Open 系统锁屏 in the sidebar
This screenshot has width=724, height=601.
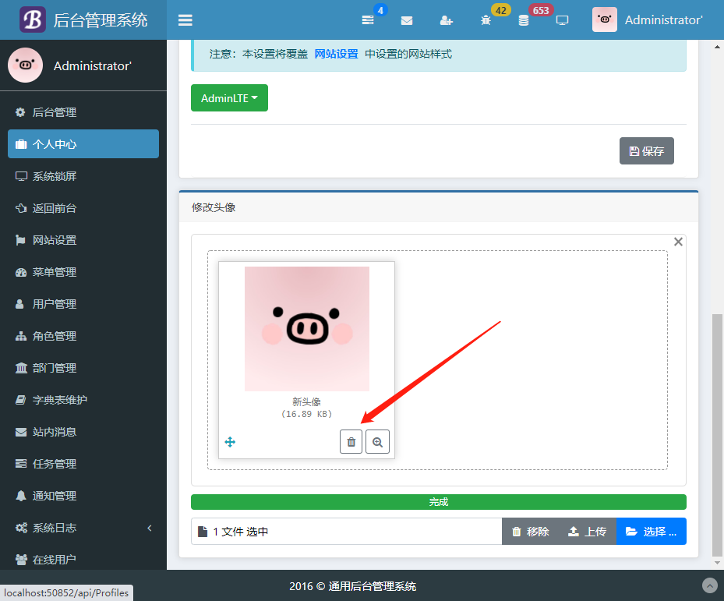83,176
